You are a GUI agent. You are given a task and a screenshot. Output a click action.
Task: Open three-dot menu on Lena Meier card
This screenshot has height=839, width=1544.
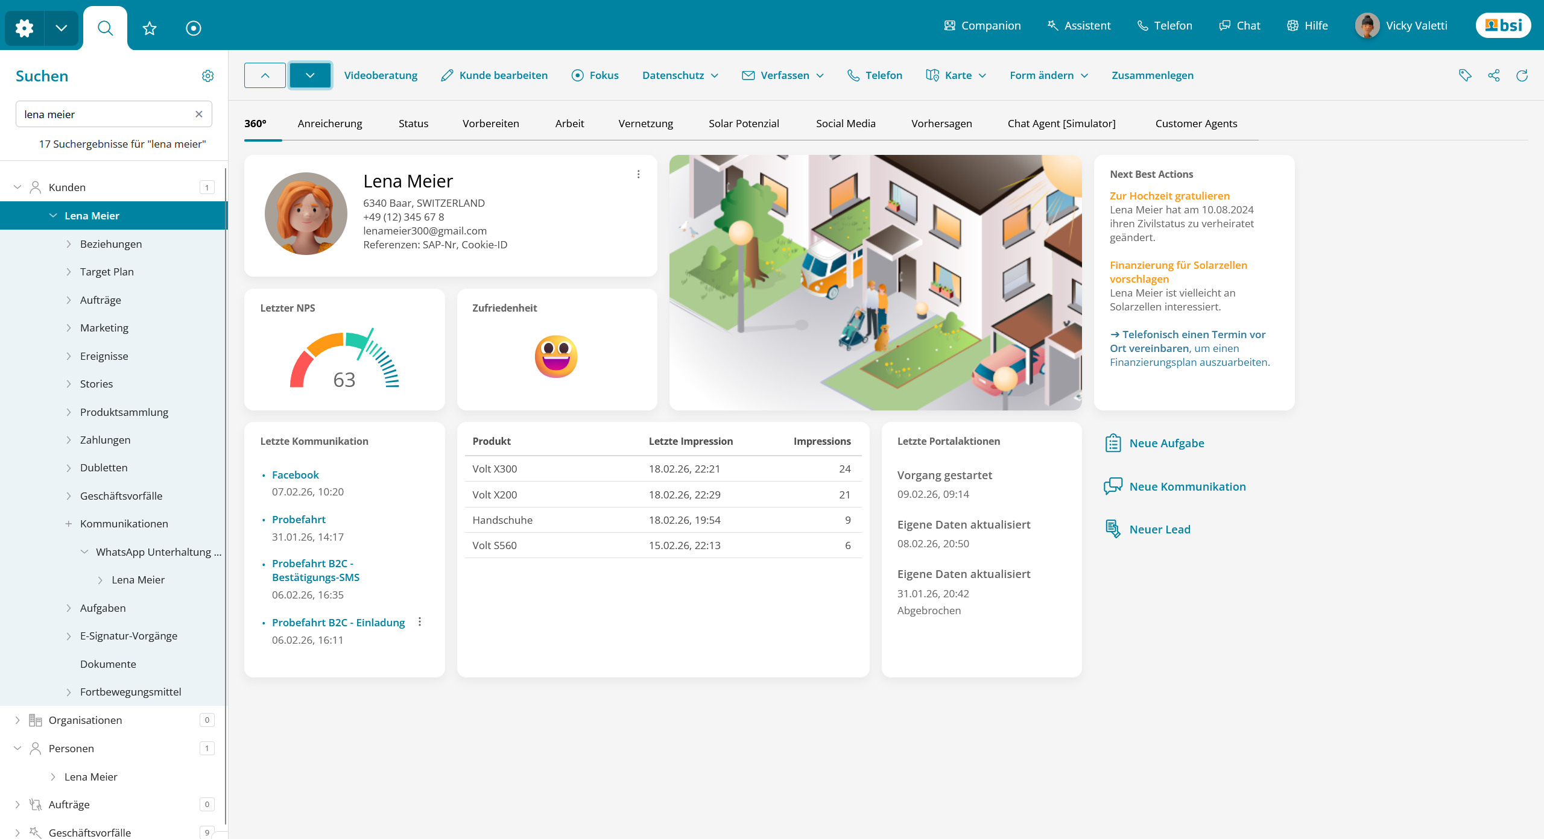638,174
